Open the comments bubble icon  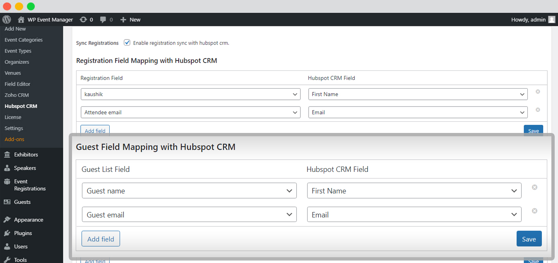103,19
